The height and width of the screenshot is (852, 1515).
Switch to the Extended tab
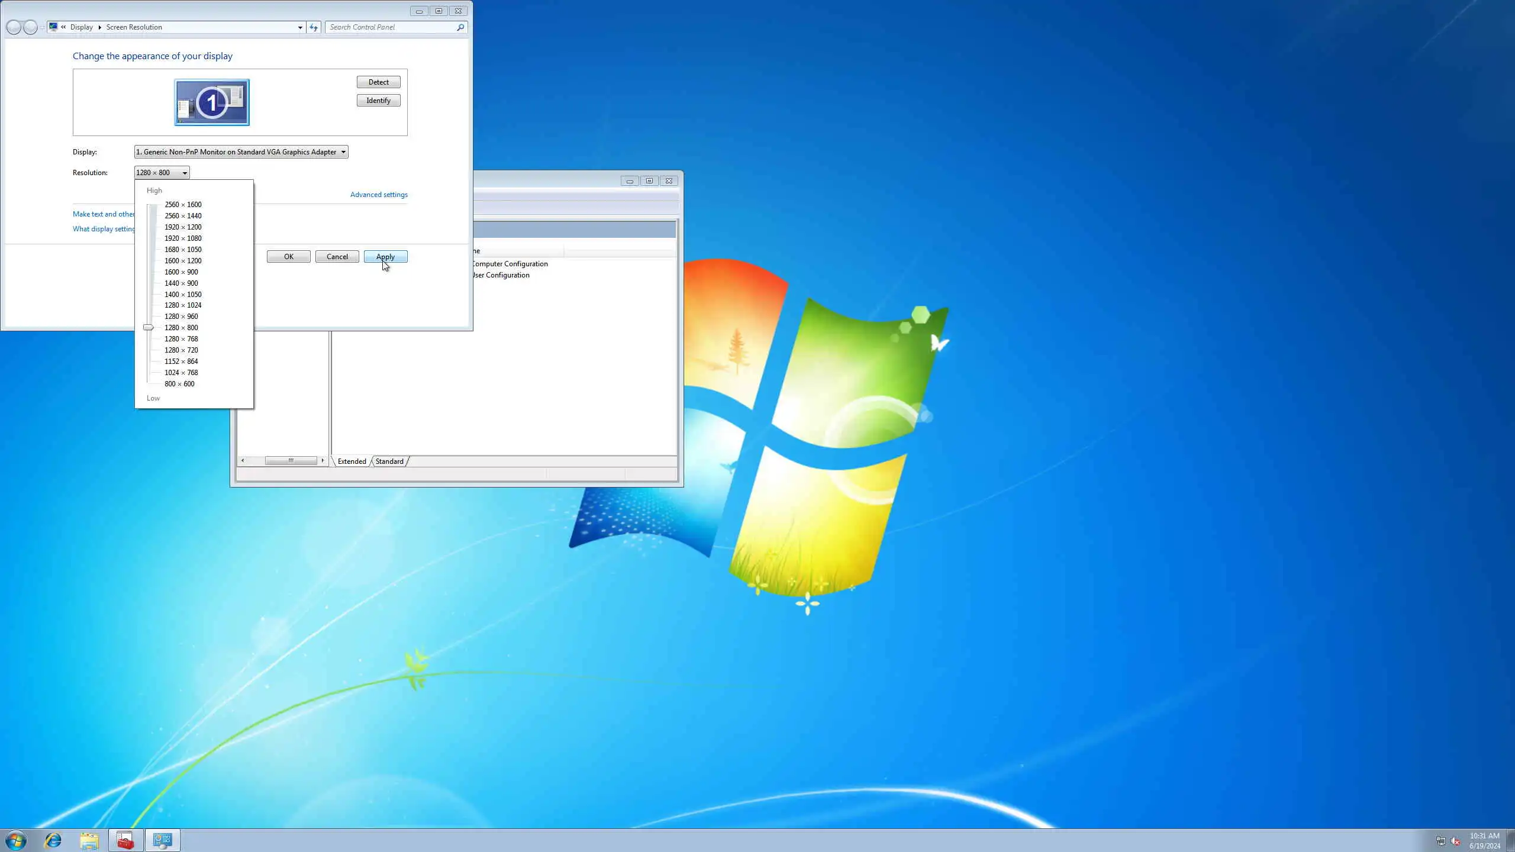coord(352,461)
